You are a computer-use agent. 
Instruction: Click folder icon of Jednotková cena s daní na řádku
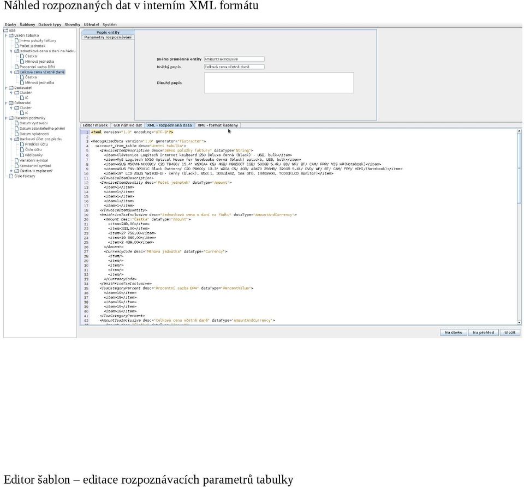click(x=16, y=51)
